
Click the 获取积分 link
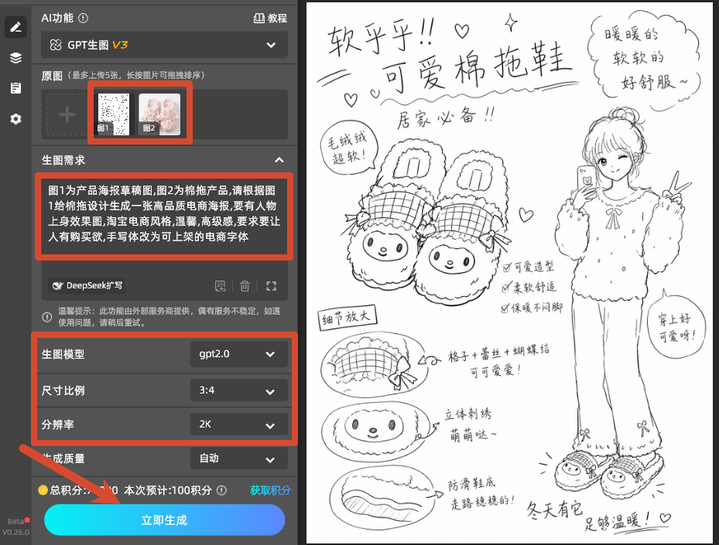(x=270, y=490)
